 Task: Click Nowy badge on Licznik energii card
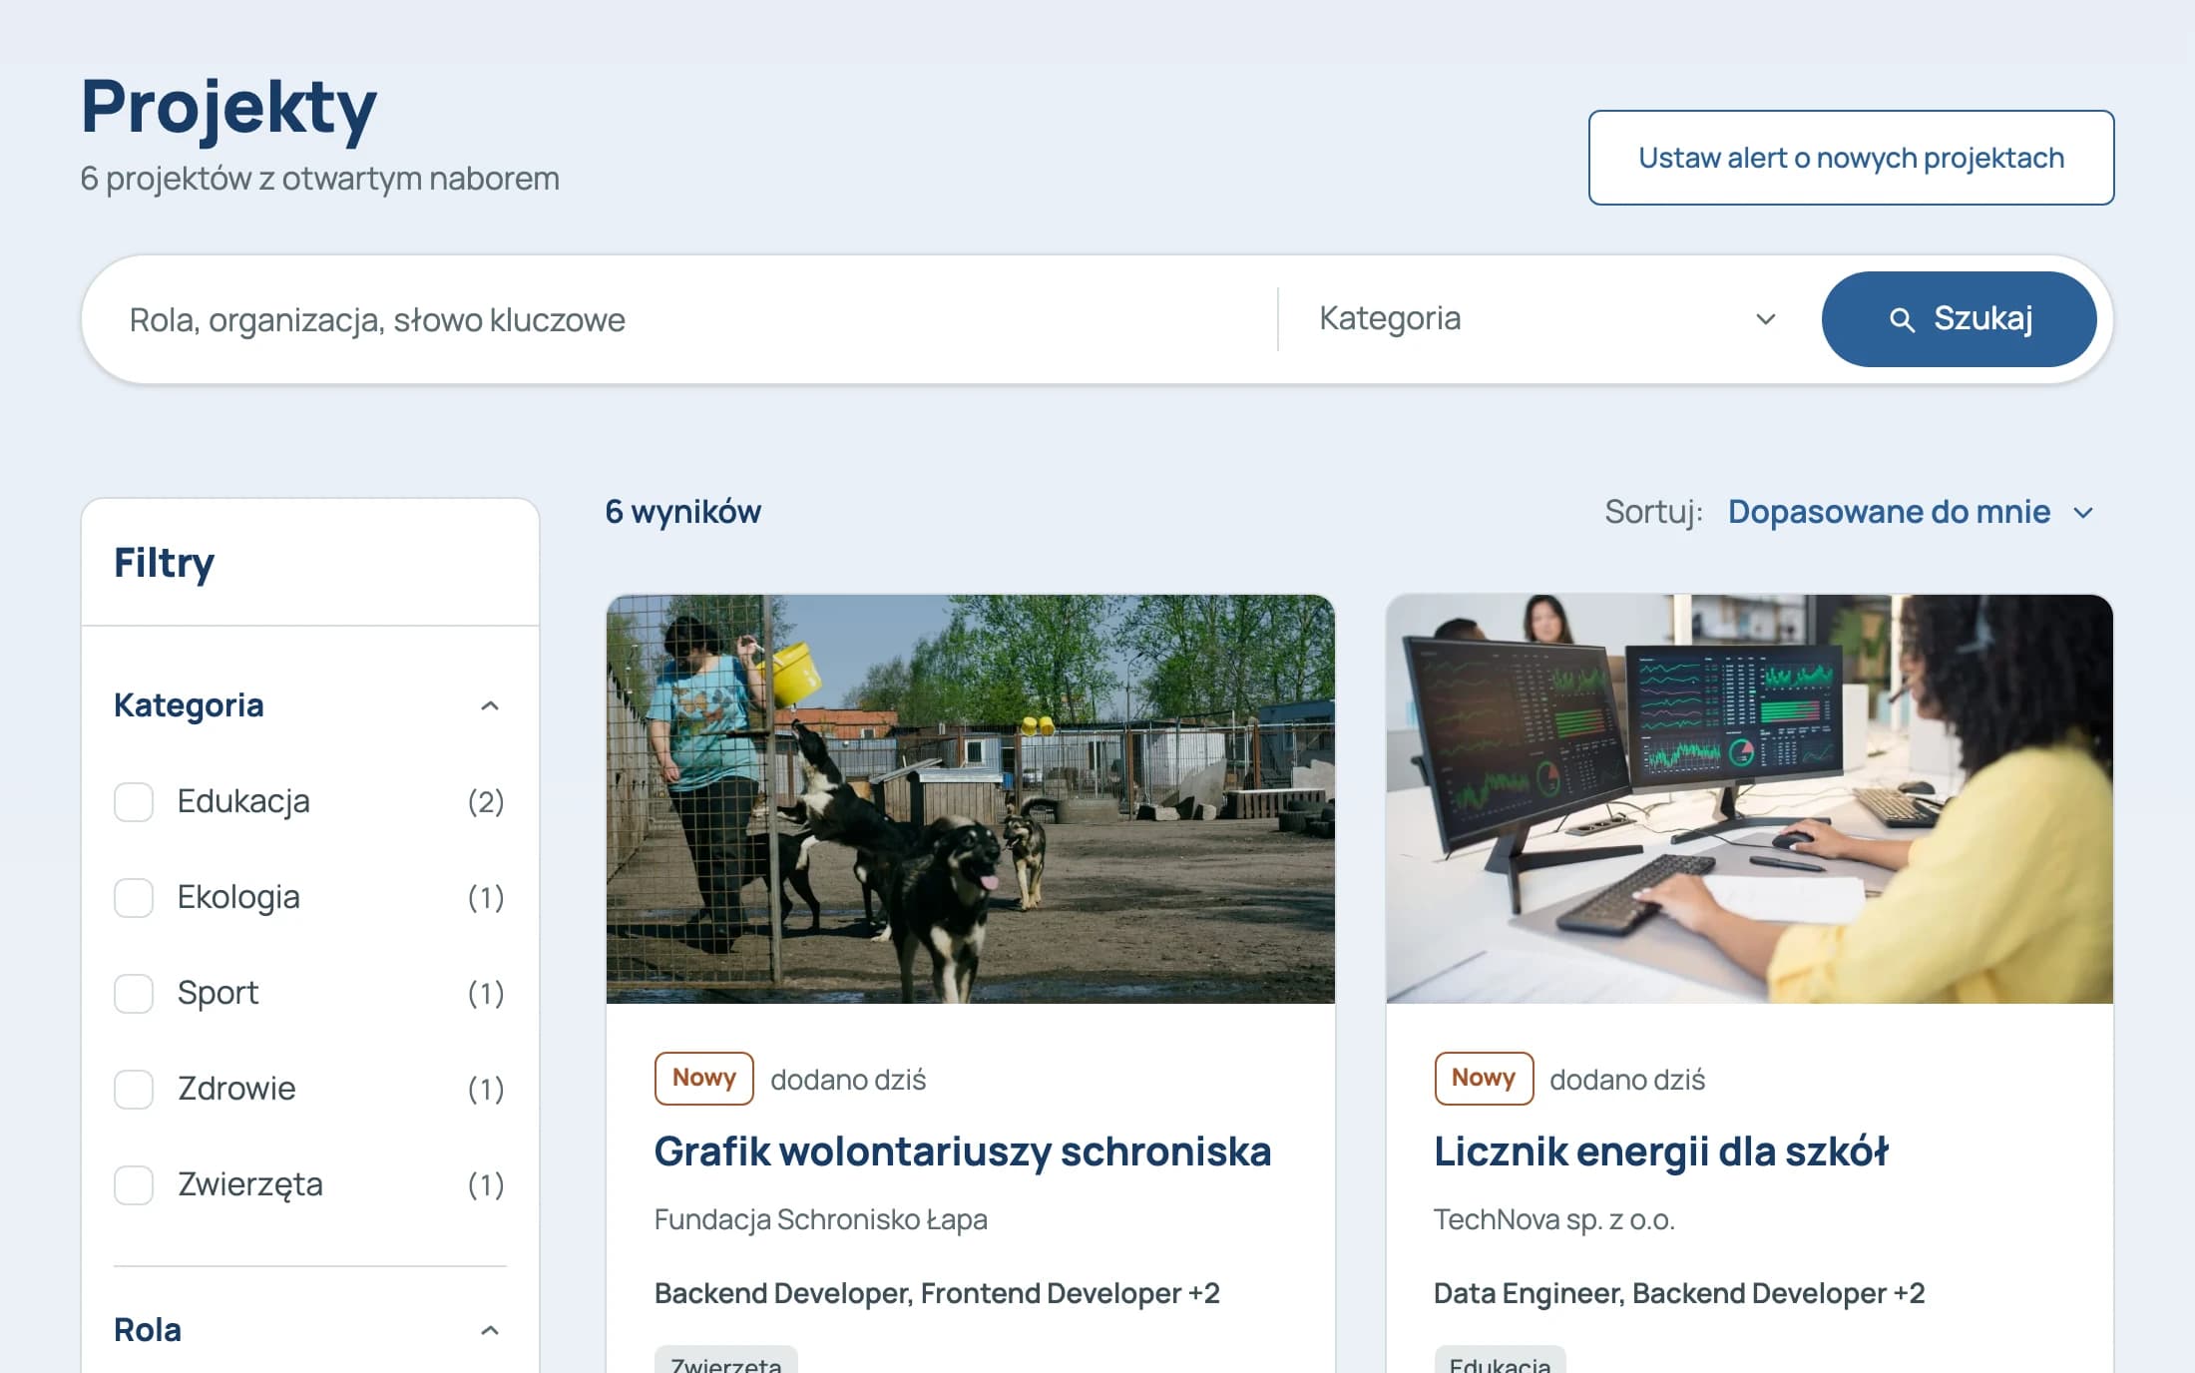coord(1484,1079)
